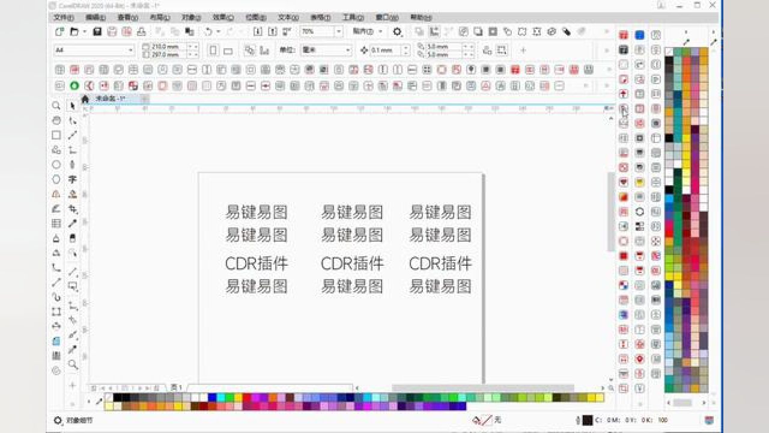The image size is (769, 433).
Task: Click the horizontal scrollbar below the canvas
Action: pos(483,388)
